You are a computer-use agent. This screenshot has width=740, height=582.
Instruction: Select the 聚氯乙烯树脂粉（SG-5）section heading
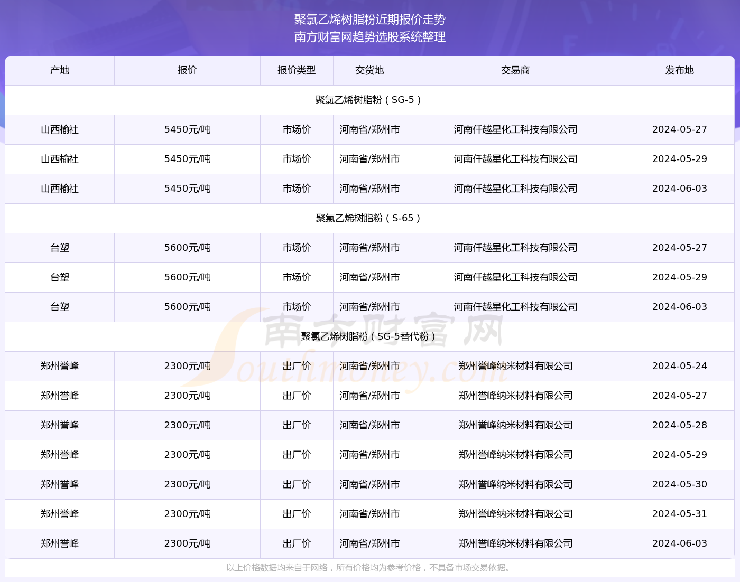[x=369, y=100]
